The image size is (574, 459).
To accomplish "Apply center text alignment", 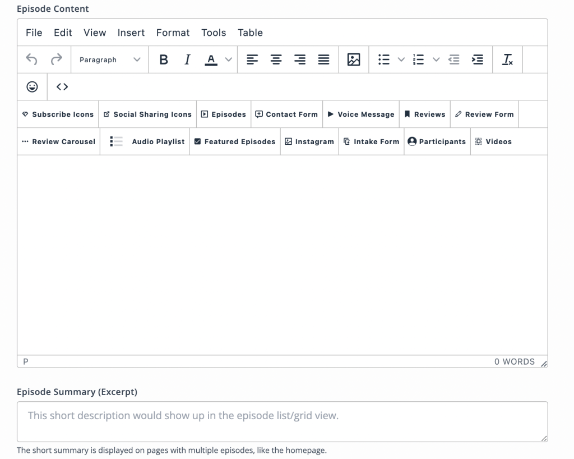I will tap(276, 59).
